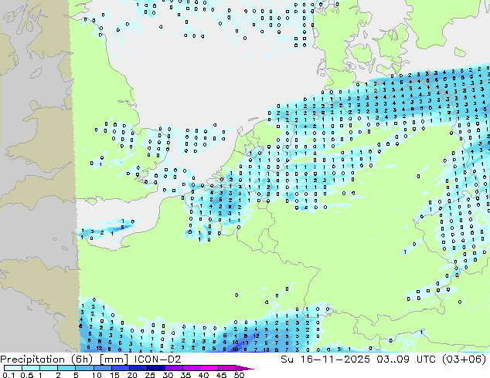The image size is (490, 378).
Task: Click the '30' legend scale label
Action: pyautogui.click(x=168, y=375)
